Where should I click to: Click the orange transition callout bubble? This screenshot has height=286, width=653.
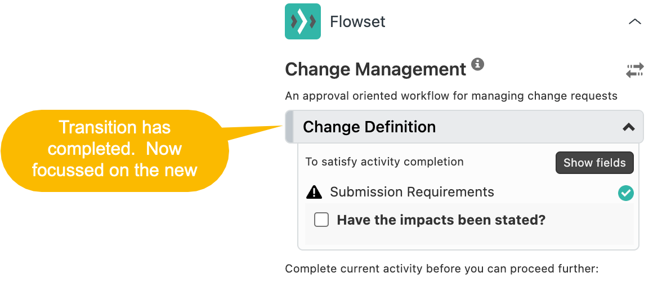point(115,150)
